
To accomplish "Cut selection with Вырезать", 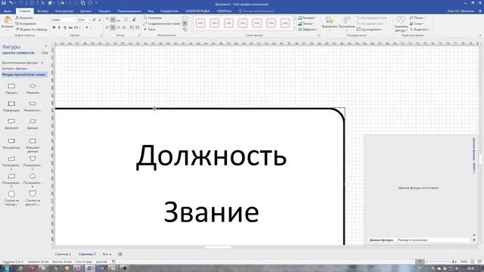I will tap(23, 18).
